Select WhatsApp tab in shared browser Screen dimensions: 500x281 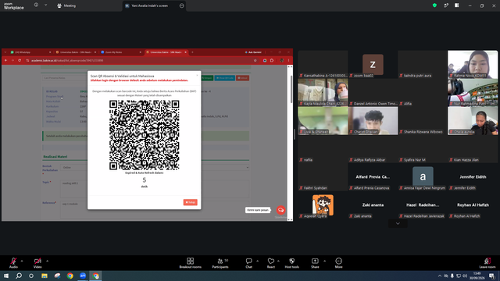[30, 52]
